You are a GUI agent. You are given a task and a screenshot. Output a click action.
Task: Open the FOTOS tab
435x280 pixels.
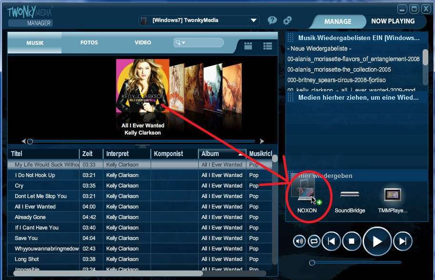[89, 42]
